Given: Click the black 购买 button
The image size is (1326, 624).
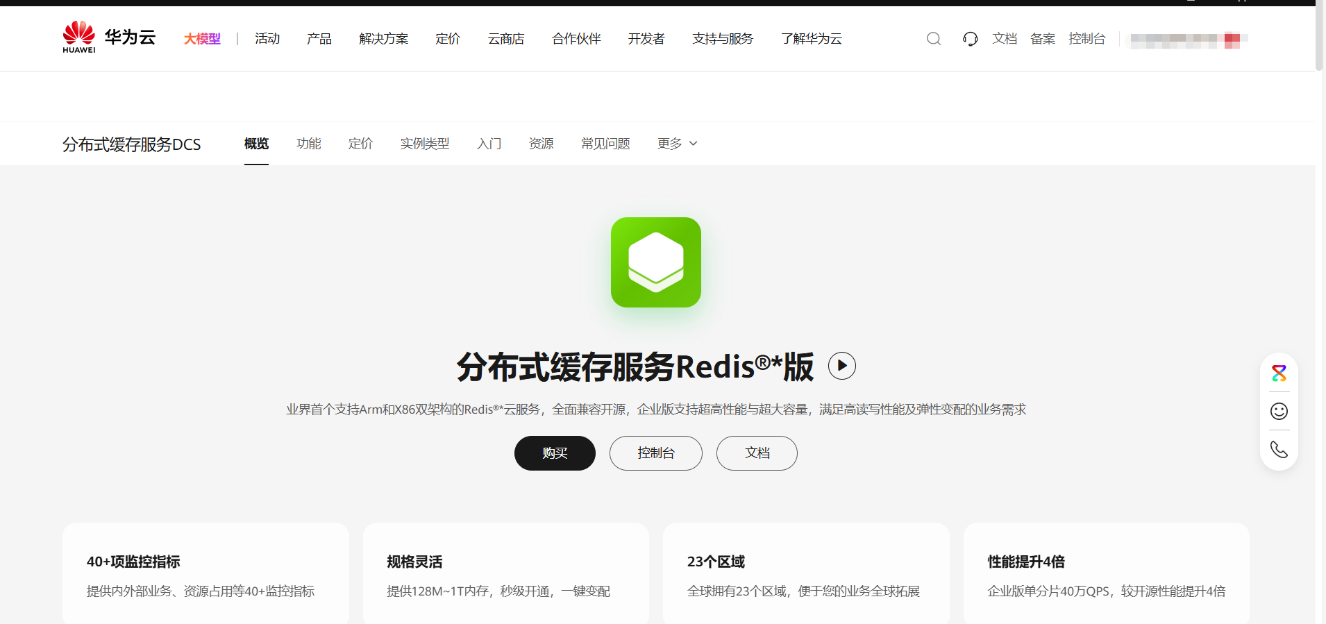Looking at the screenshot, I should [555, 453].
